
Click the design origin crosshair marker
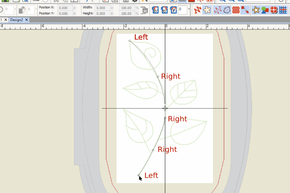coord(165,109)
